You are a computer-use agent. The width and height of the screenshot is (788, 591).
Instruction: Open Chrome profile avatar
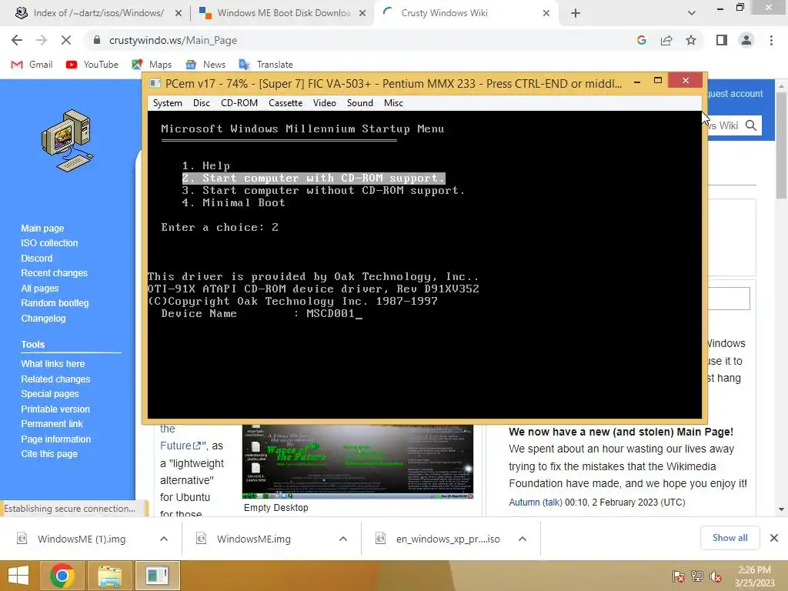[746, 40]
